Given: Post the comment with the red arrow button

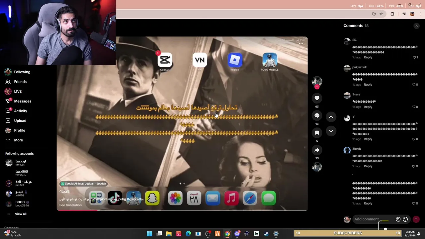Looking at the screenshot, I should pyautogui.click(x=416, y=219).
